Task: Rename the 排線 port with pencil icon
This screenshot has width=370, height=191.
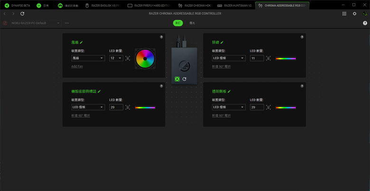Action: (222, 42)
